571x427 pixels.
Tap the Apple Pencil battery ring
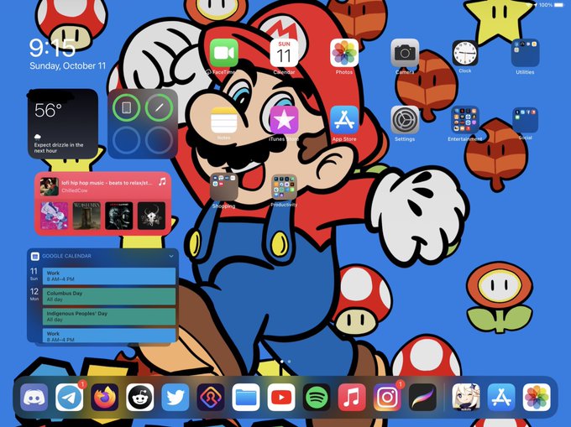coord(160,107)
